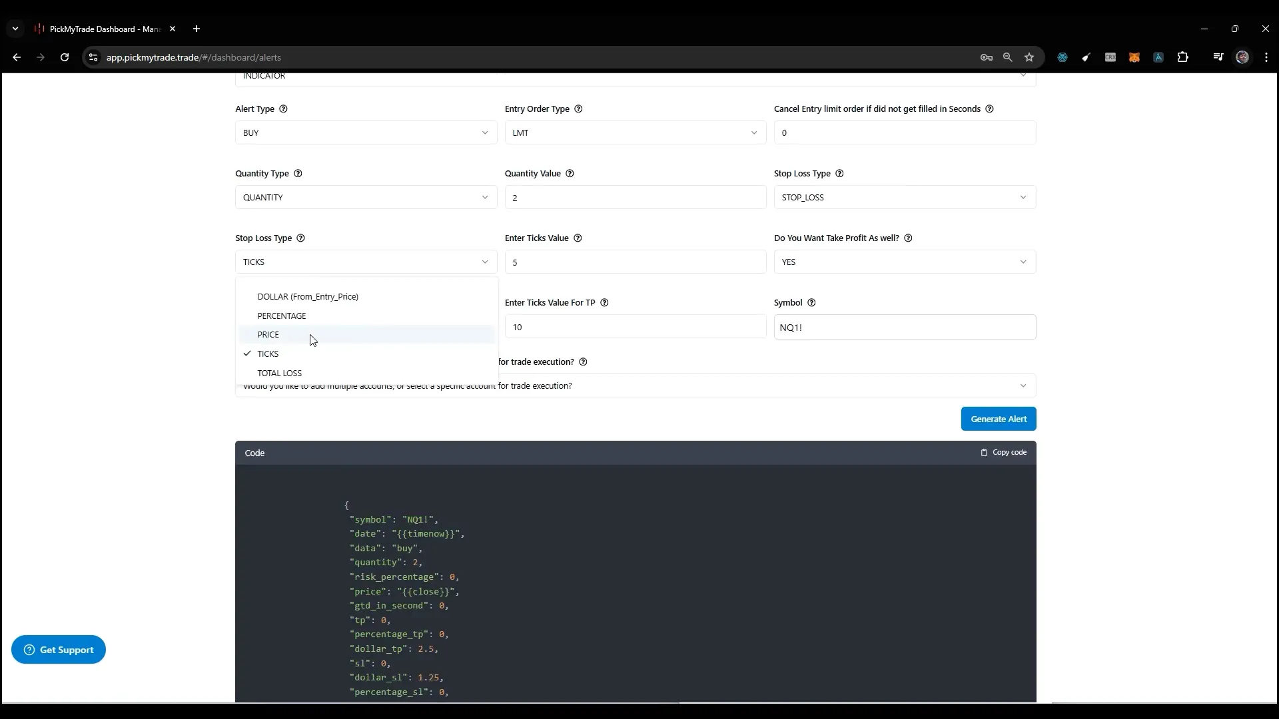This screenshot has height=719, width=1279.
Task: Click help icon beside Cancel Entry limit order
Action: (x=989, y=109)
